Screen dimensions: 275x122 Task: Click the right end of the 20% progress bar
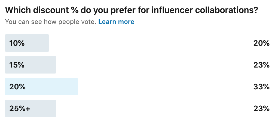pyautogui.click(x=76, y=87)
